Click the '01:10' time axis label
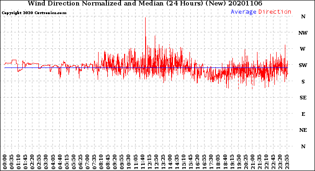This screenshot has height=171, width=315. (x=18, y=162)
